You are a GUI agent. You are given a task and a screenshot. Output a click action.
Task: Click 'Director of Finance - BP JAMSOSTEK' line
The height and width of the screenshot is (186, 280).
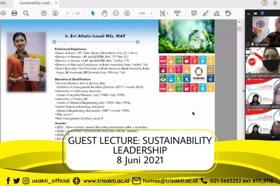tap(92, 57)
